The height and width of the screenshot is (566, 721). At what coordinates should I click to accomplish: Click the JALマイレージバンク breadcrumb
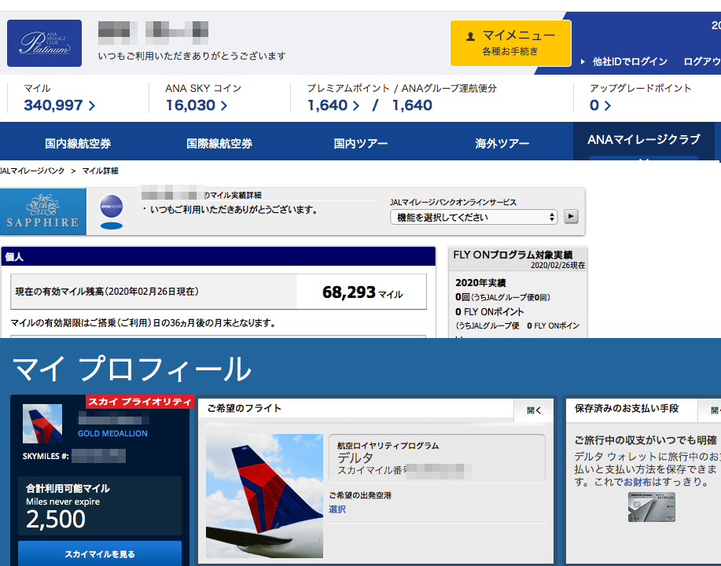[x=32, y=171]
